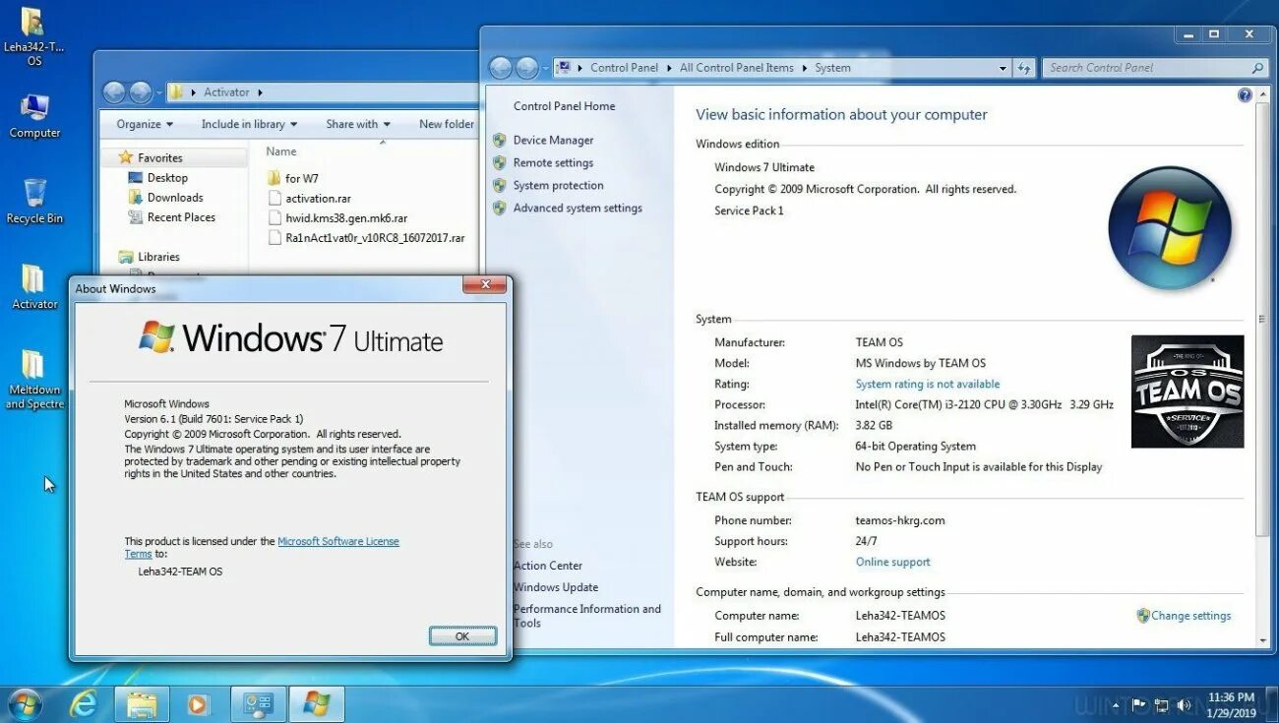
Task: Open the Start menu orb
Action: (x=24, y=703)
